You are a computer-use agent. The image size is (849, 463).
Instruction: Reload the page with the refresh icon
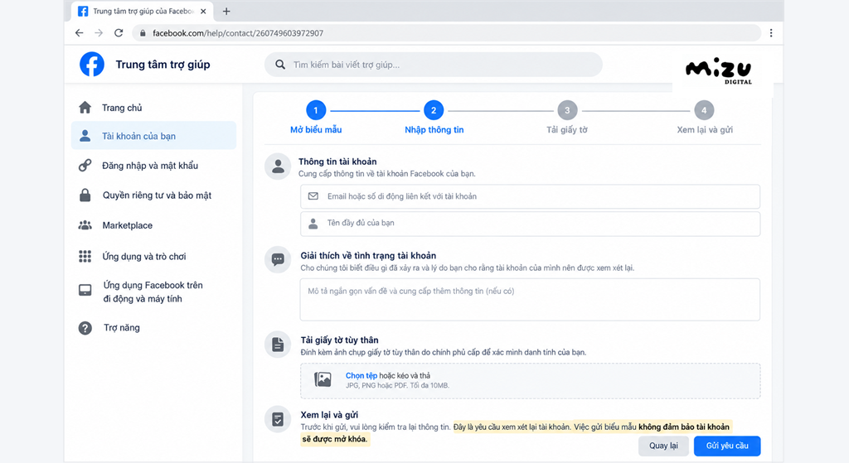[119, 33]
